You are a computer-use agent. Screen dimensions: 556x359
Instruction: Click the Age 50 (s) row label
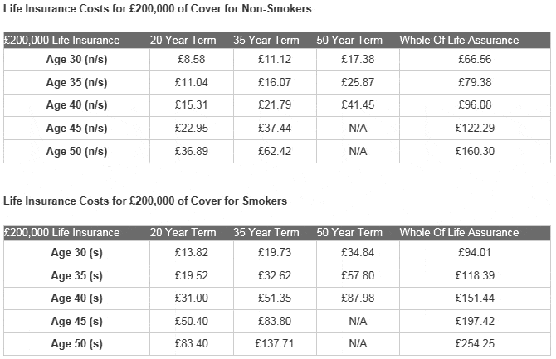tap(76, 343)
